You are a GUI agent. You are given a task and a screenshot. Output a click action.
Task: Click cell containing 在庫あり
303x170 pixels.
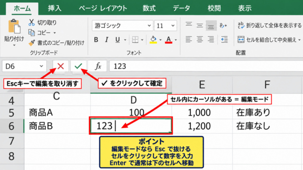(x=267, y=112)
